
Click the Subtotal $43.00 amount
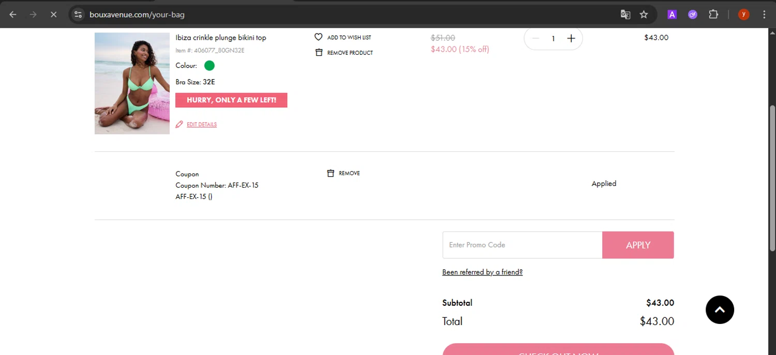click(x=660, y=303)
